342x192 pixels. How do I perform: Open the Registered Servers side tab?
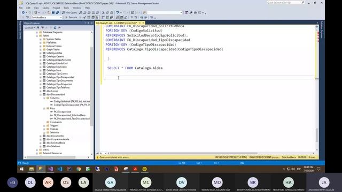(x=20, y=30)
